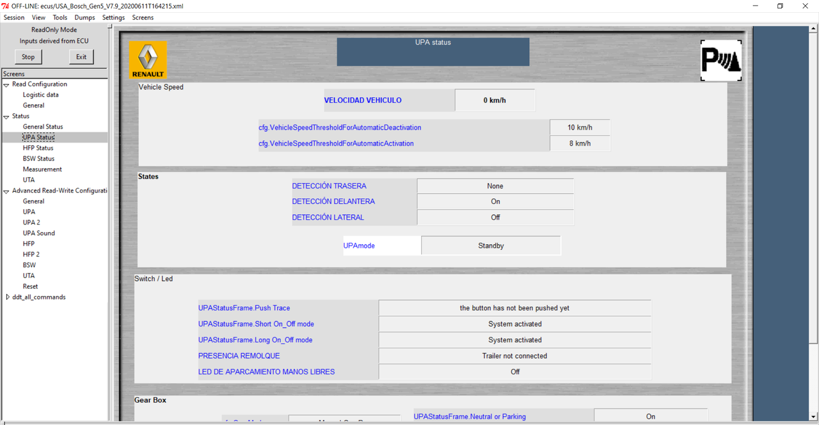Expand the ddt_all_commands node
This screenshot has height=425, width=819.
point(7,297)
